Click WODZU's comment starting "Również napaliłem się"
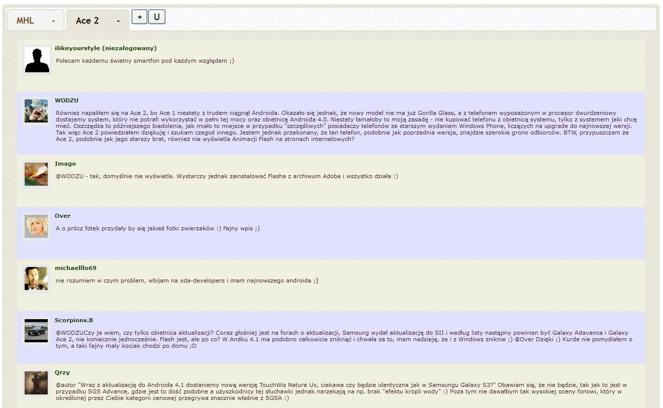This screenshot has width=663, height=408. click(346, 126)
